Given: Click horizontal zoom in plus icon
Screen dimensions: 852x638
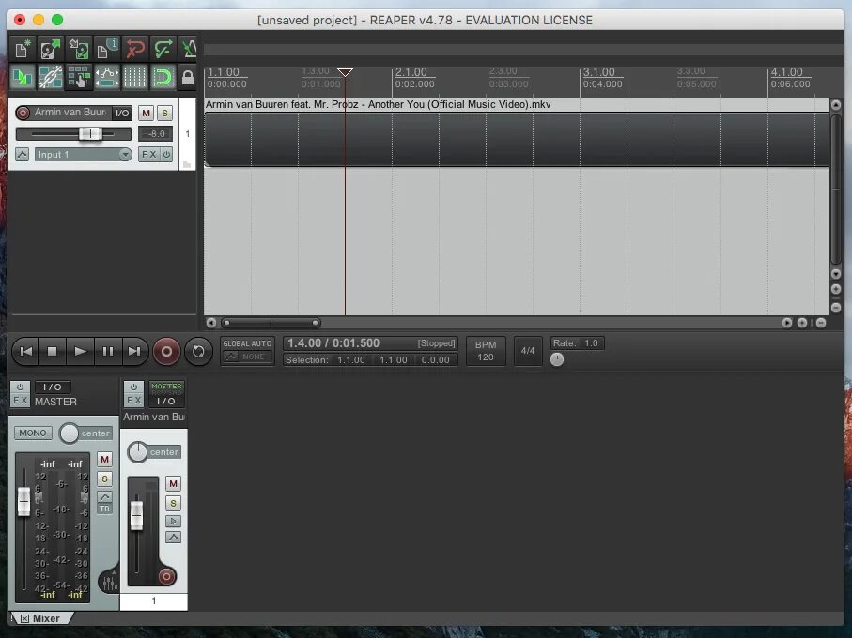Looking at the screenshot, I should [802, 323].
